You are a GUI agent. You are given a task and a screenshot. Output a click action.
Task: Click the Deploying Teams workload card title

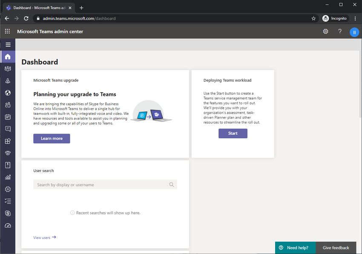tap(227, 80)
